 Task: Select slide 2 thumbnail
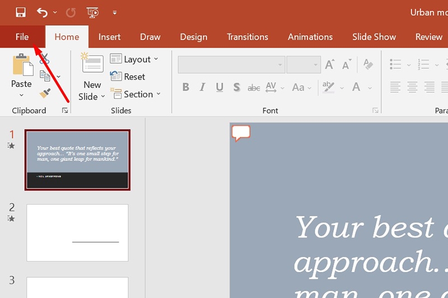[77, 233]
